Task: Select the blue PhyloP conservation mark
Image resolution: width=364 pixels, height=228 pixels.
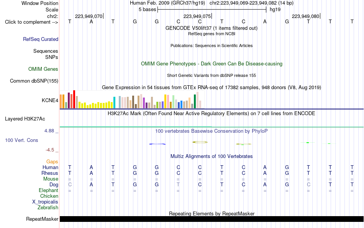Action: pos(157,144)
